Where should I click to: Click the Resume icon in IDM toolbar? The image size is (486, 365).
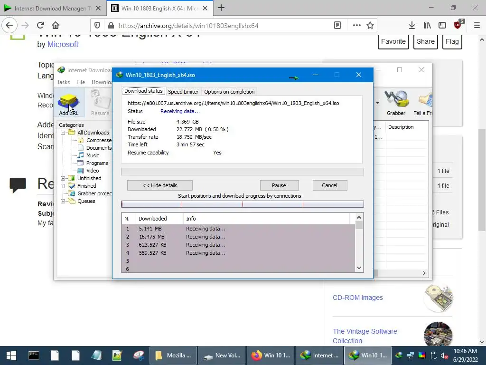click(x=100, y=103)
